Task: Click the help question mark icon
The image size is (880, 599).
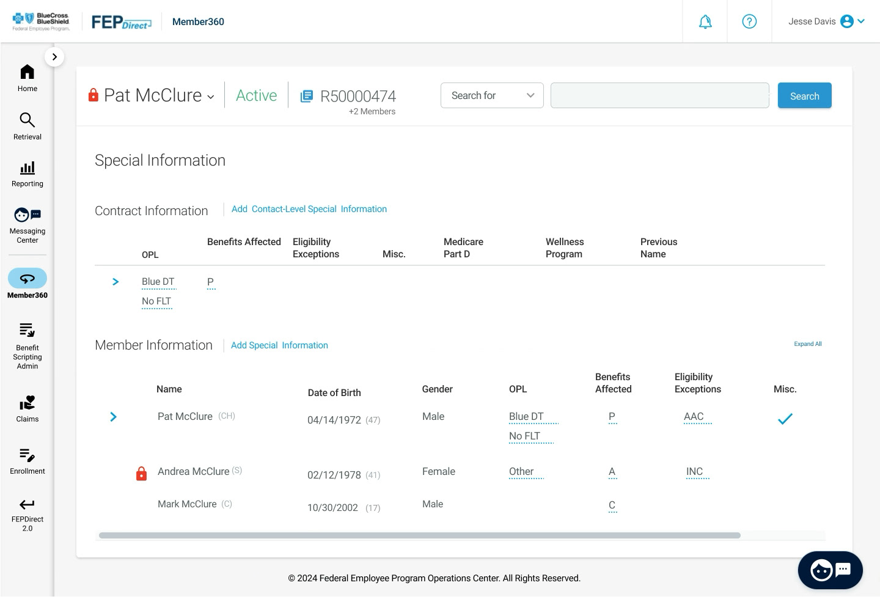Action: tap(749, 22)
